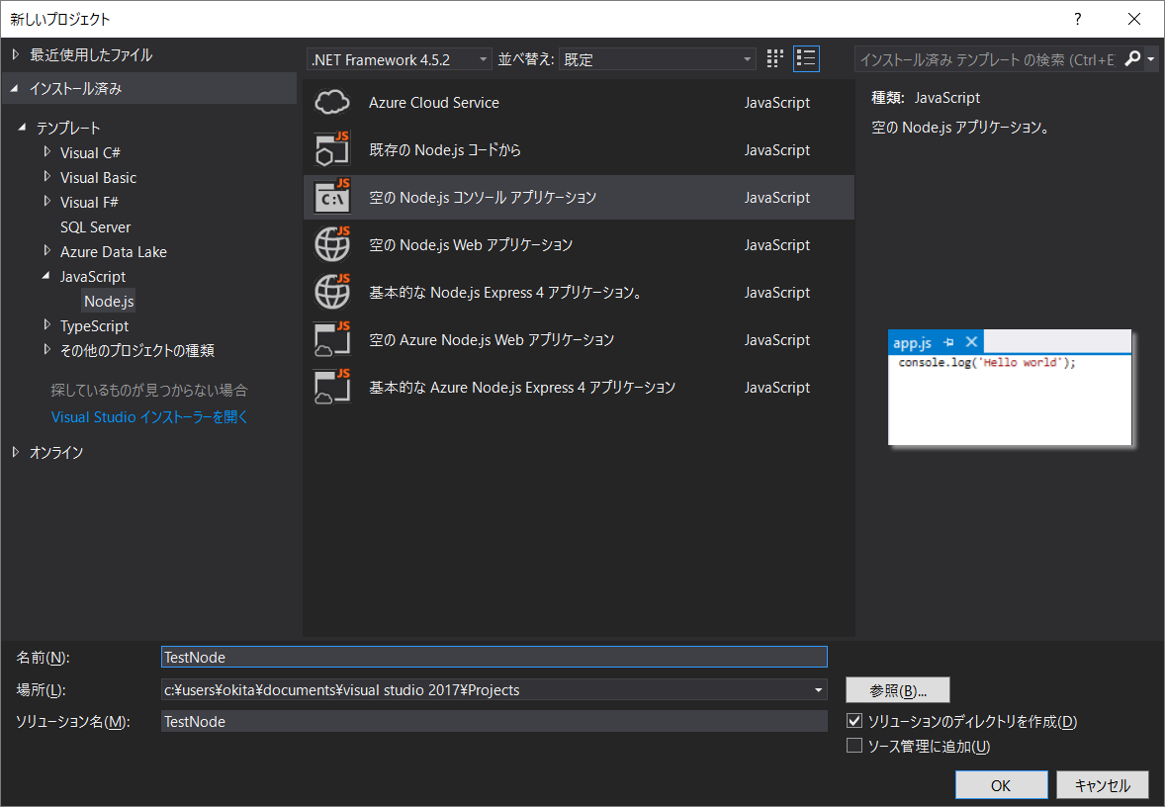
Task: Click the blank Azure Node.js Web application icon
Action: tap(332, 339)
